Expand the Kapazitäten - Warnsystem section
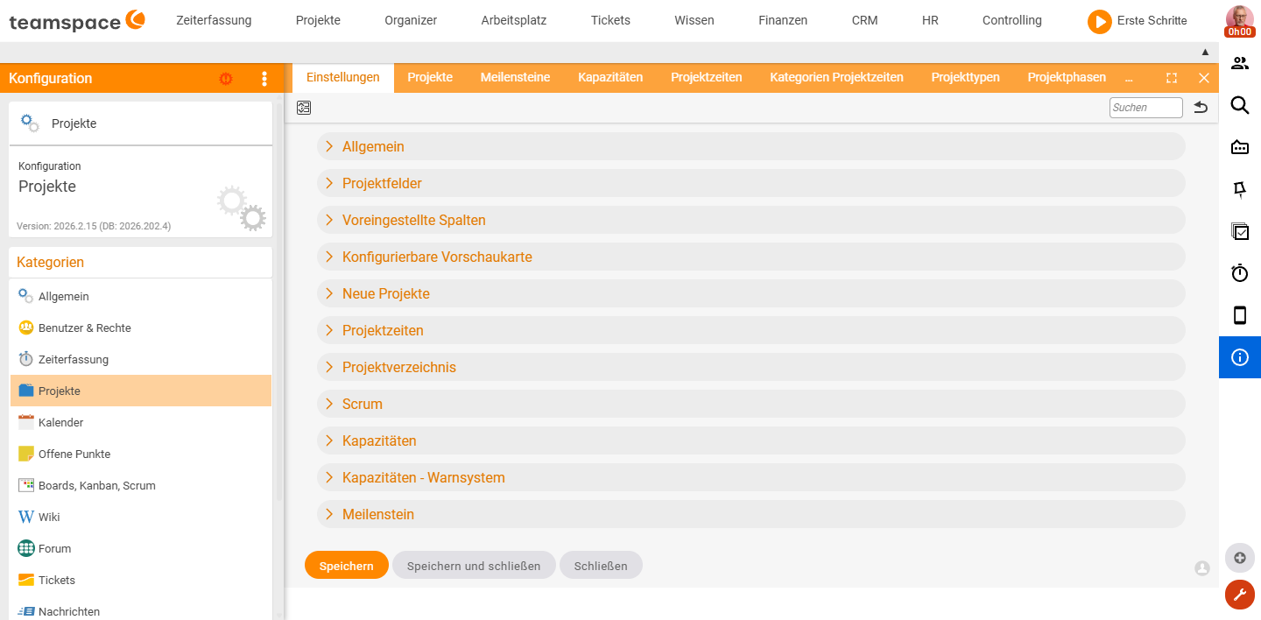 coord(750,477)
